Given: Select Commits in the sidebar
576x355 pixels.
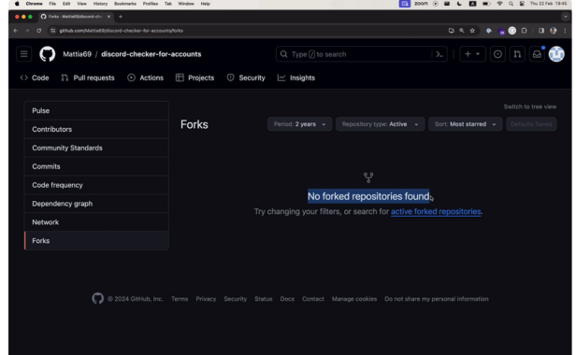Looking at the screenshot, I should coord(96,166).
